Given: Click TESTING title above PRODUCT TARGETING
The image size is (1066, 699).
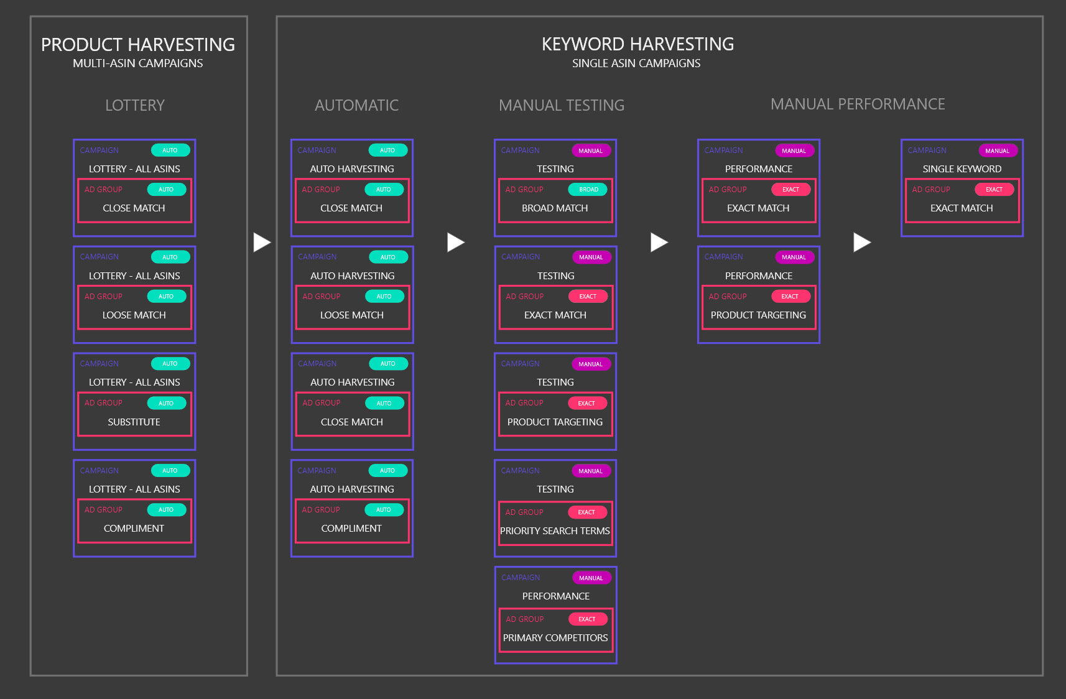Looking at the screenshot, I should 555,382.
